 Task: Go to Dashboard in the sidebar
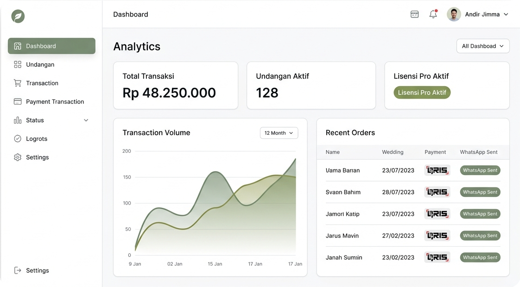click(52, 46)
